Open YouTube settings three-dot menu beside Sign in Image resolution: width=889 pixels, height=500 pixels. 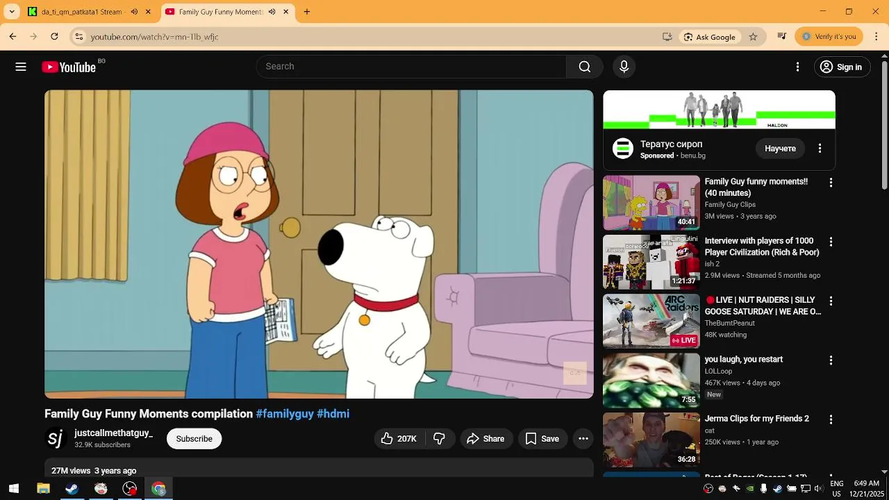pyautogui.click(x=798, y=67)
